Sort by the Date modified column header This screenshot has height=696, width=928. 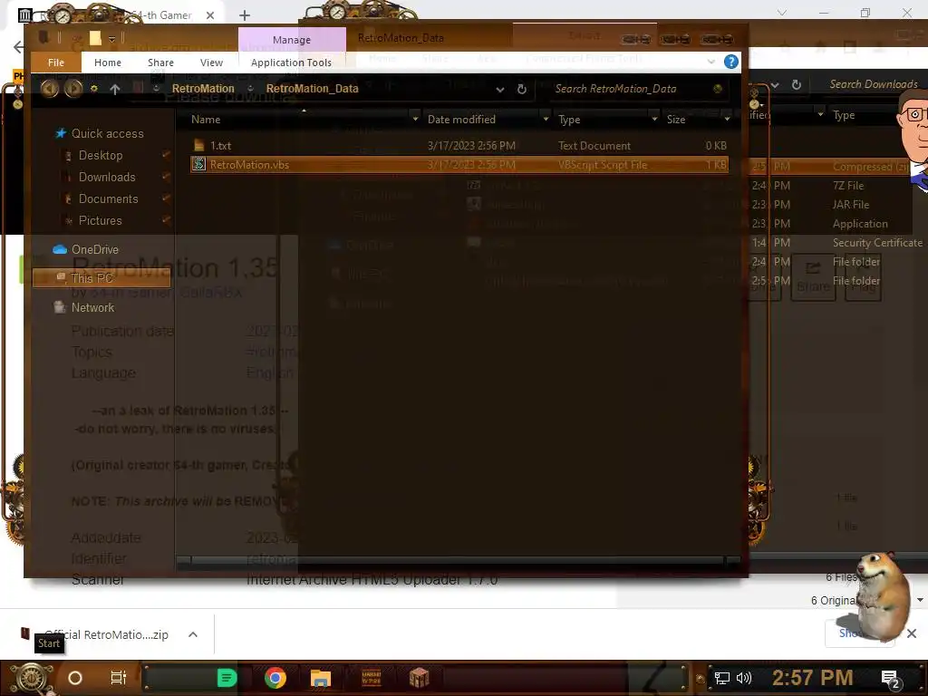tap(461, 119)
